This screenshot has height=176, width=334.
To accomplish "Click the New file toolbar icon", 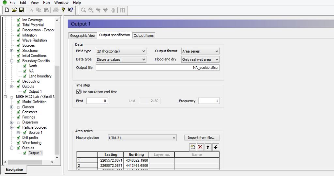I will (x=7, y=10).
